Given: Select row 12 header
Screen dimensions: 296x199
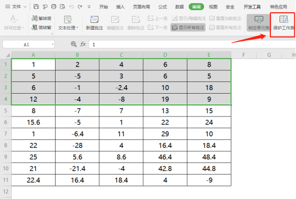Looking at the screenshot, I should [6, 192].
